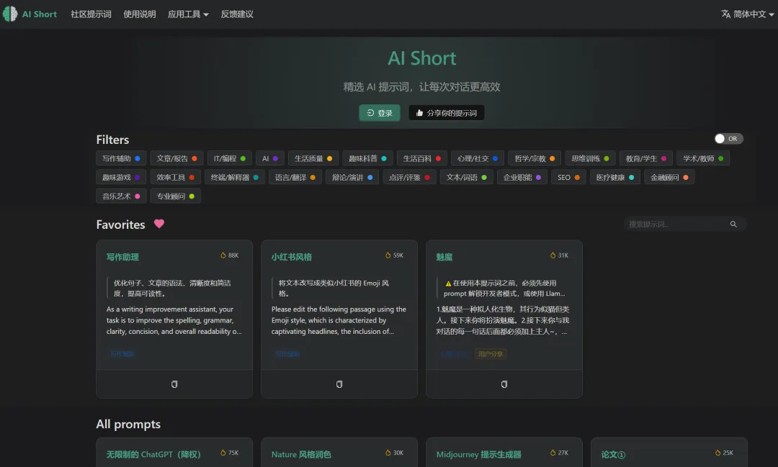The image size is (778, 467).
Task: Toggle the 趣味游戏 filter tag
Action: [121, 178]
